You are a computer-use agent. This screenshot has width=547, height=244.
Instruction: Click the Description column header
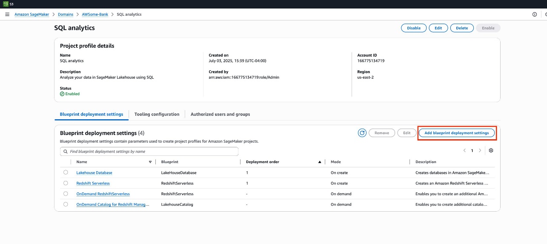[x=426, y=162]
